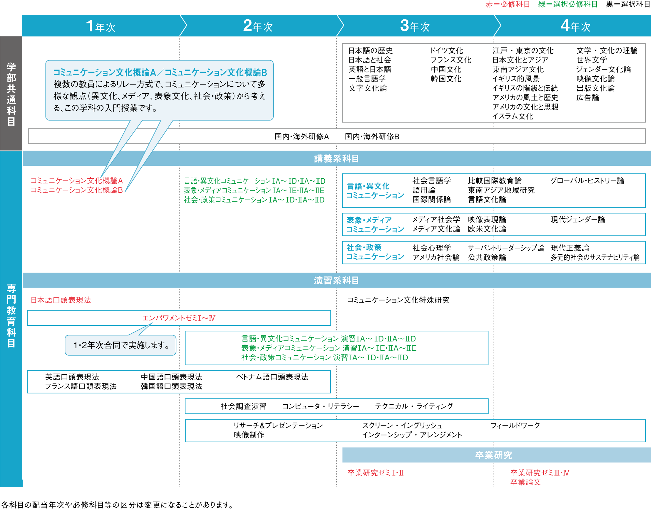
Task: Click 世界文学 course
Action: (x=592, y=60)
